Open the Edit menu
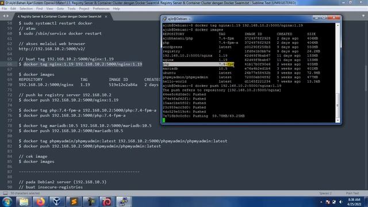This screenshot has height=207, width=368. [13, 9]
